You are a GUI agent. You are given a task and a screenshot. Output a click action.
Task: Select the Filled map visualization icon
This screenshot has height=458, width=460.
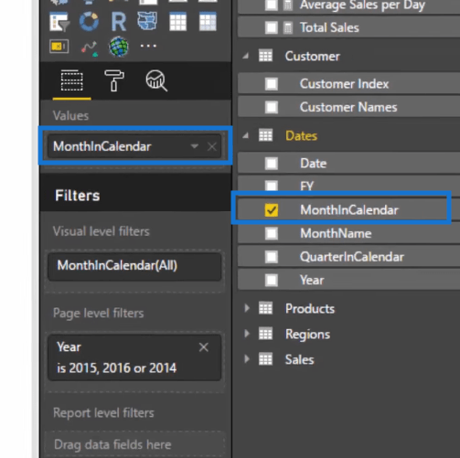[147, 21]
